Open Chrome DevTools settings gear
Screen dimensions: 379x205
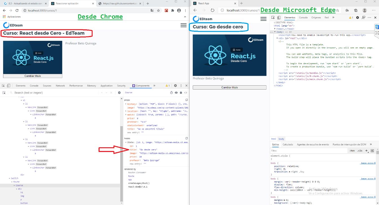click(175, 86)
